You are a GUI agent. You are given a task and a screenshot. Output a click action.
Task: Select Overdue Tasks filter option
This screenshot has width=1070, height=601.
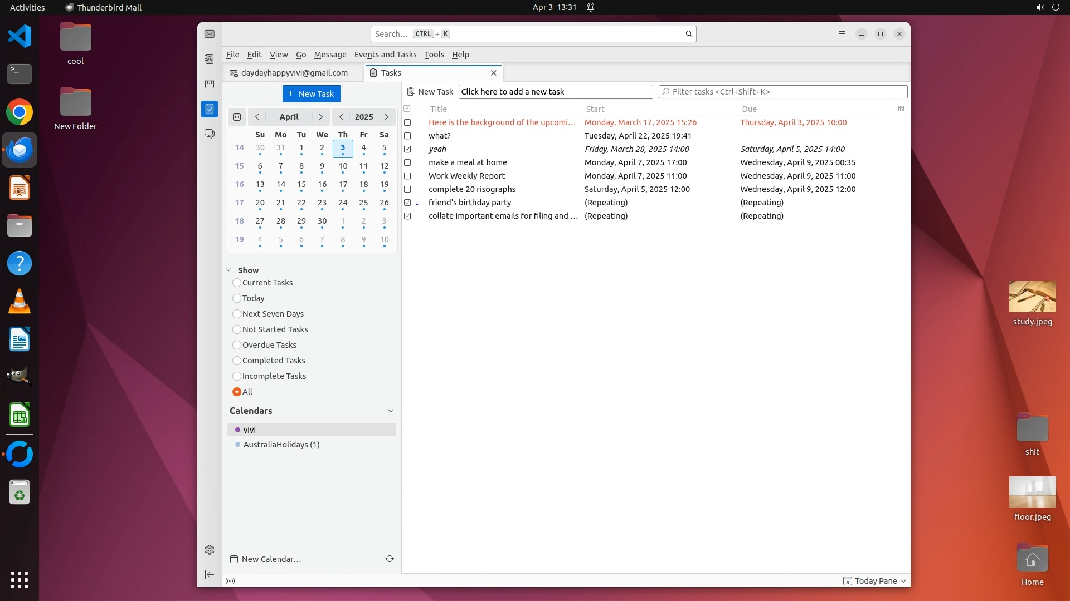pos(237,345)
